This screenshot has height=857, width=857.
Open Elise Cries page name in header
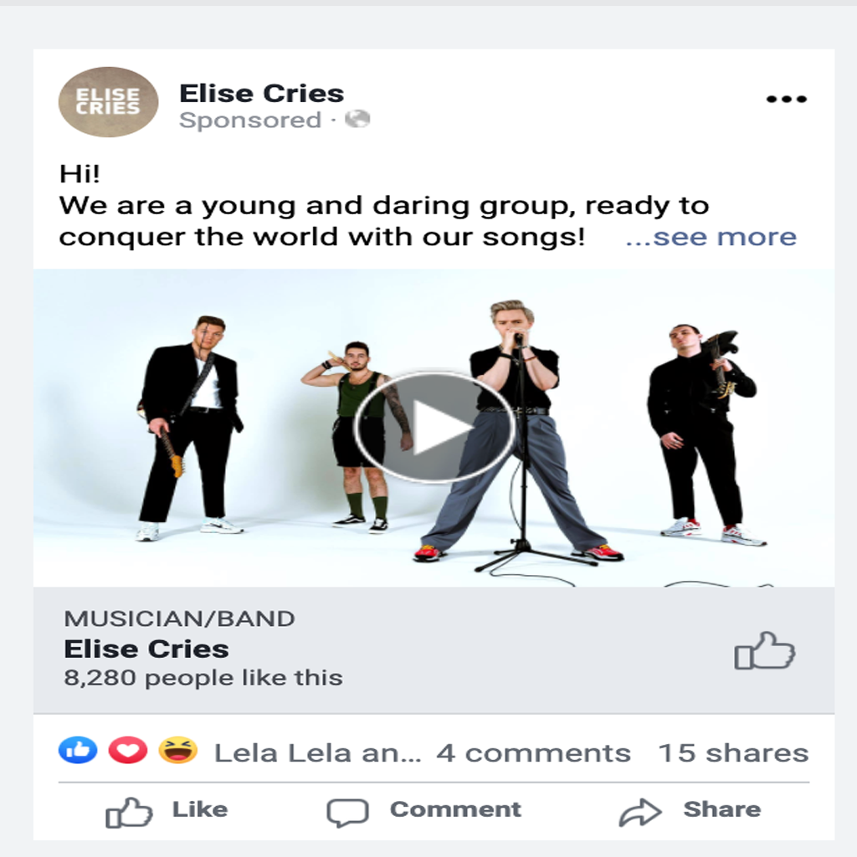[x=262, y=94]
